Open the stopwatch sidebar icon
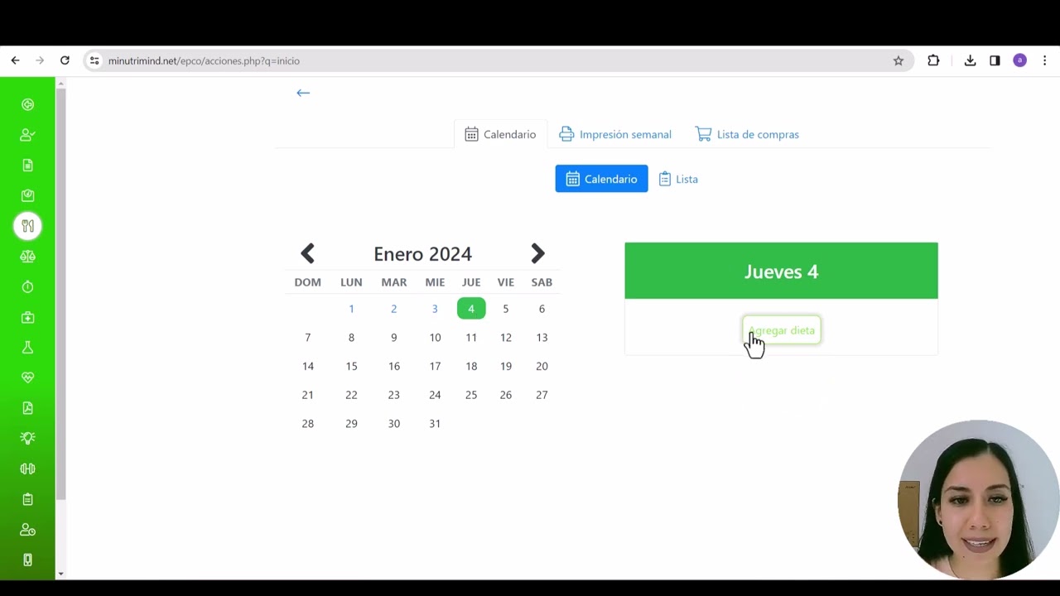Screen dimensions: 1060x596 (27, 286)
